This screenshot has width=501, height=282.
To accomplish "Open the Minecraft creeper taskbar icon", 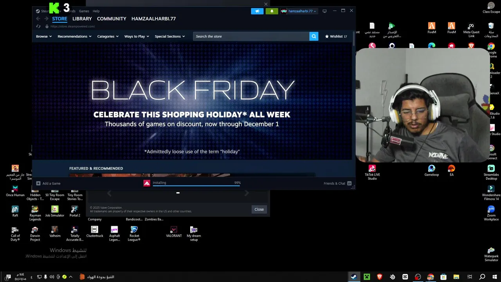I will click(367, 277).
